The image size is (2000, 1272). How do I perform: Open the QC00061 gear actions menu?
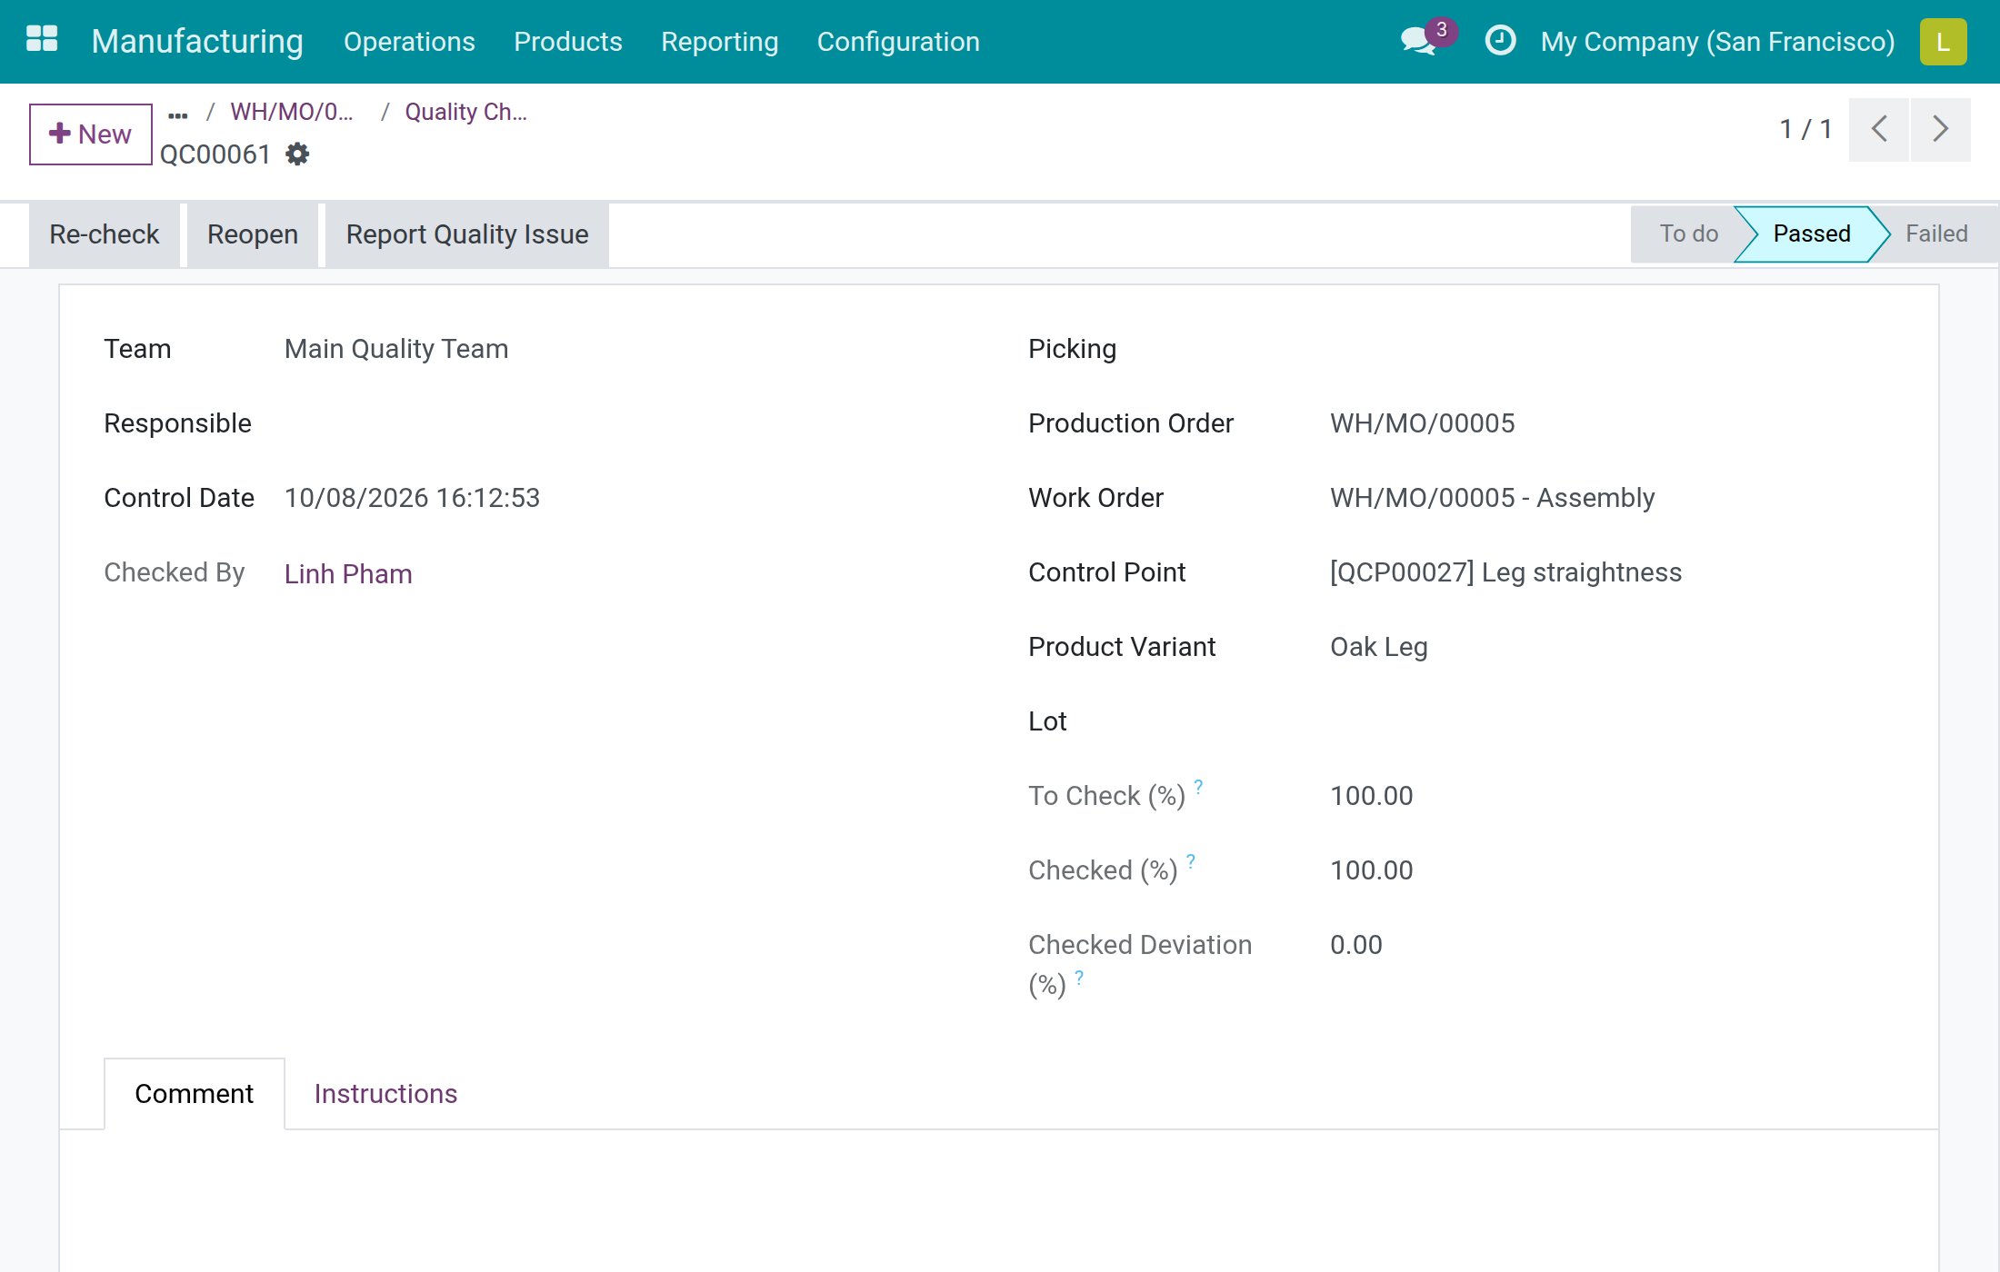297,154
